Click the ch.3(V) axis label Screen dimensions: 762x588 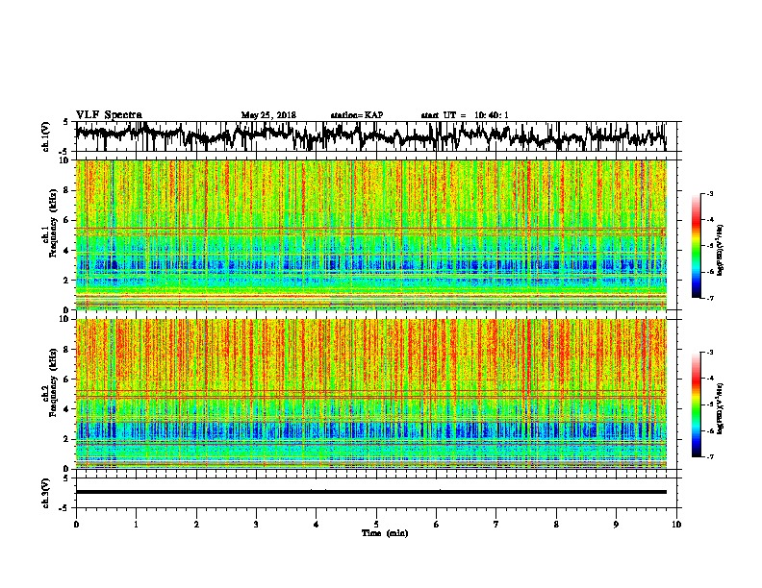click(x=46, y=493)
